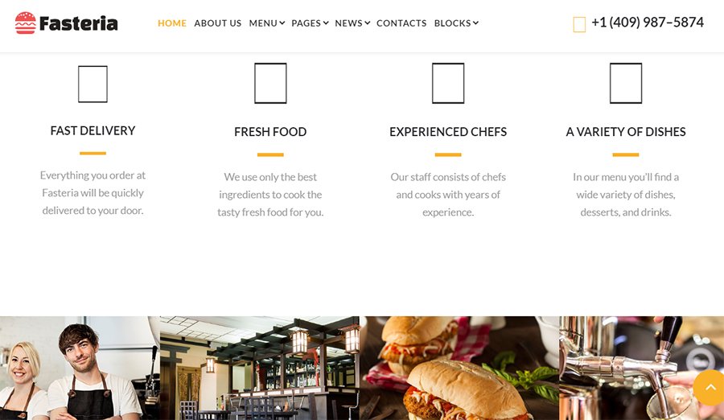This screenshot has width=724, height=420.
Task: Click the icon above Fast Delivery
Action: coord(93,84)
